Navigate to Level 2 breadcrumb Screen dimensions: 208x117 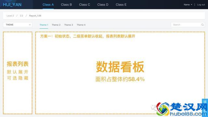10,16
